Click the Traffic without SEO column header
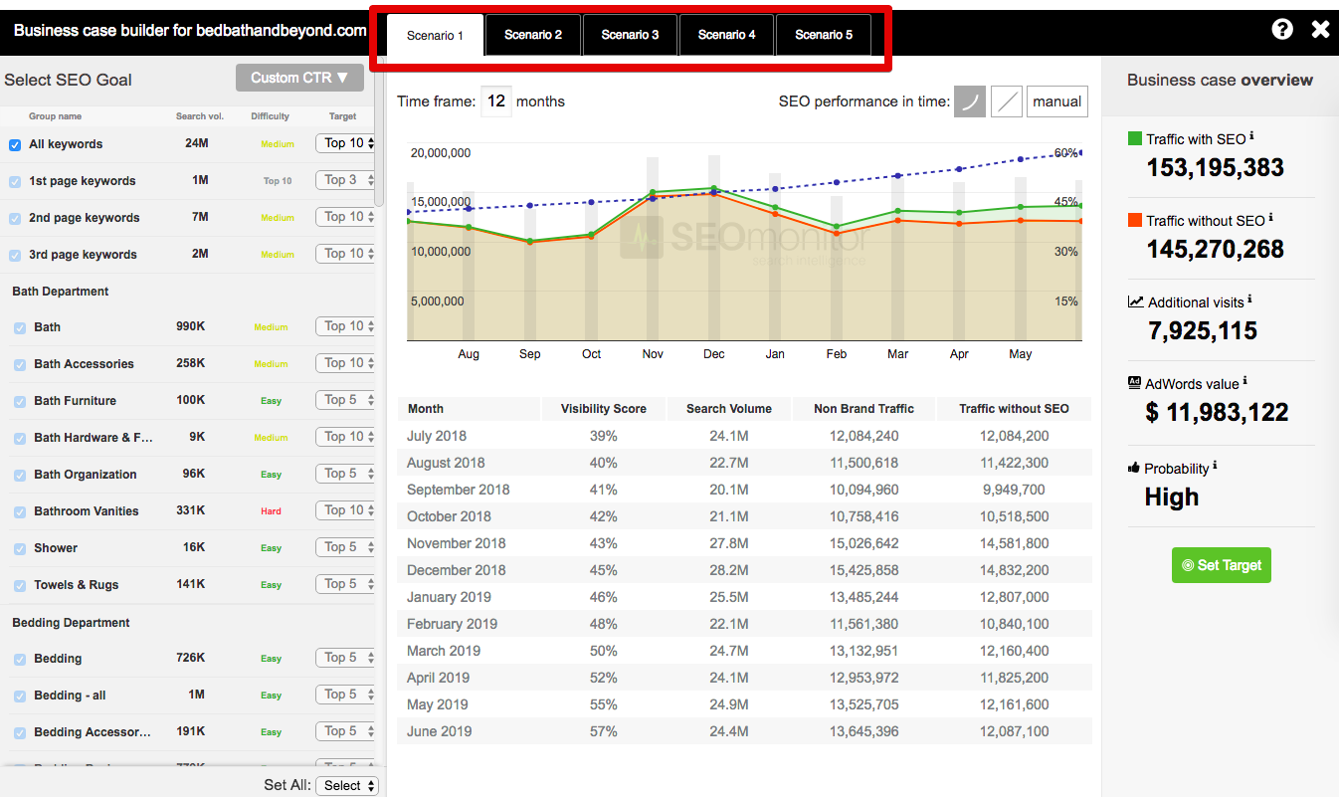 point(1014,409)
